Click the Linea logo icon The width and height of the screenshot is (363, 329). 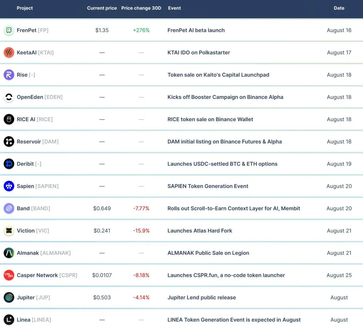(9, 320)
